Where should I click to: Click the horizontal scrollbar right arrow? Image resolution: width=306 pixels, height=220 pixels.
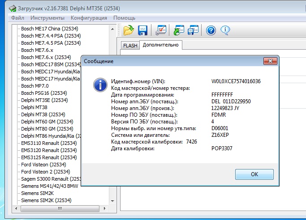pos(107,209)
